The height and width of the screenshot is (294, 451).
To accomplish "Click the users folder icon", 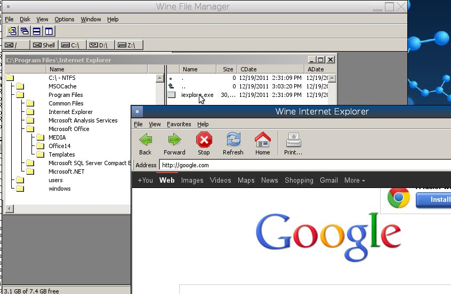I will tap(20, 180).
